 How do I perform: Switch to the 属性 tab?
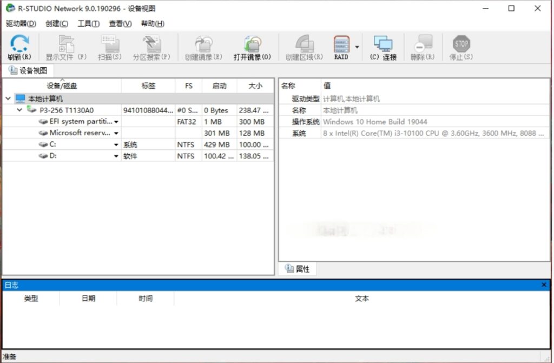coord(297,269)
